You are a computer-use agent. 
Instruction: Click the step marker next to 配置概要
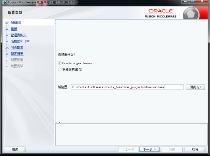(7, 54)
